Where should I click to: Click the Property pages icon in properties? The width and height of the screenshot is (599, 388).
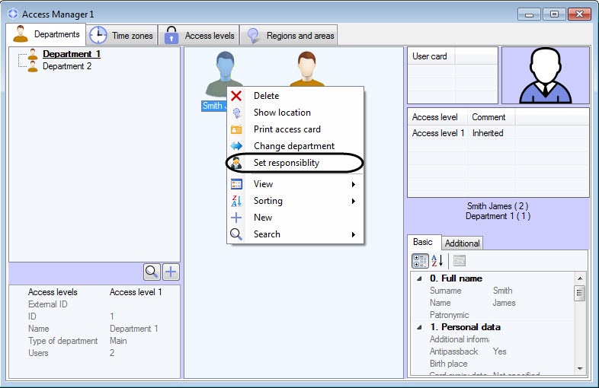coord(460,261)
